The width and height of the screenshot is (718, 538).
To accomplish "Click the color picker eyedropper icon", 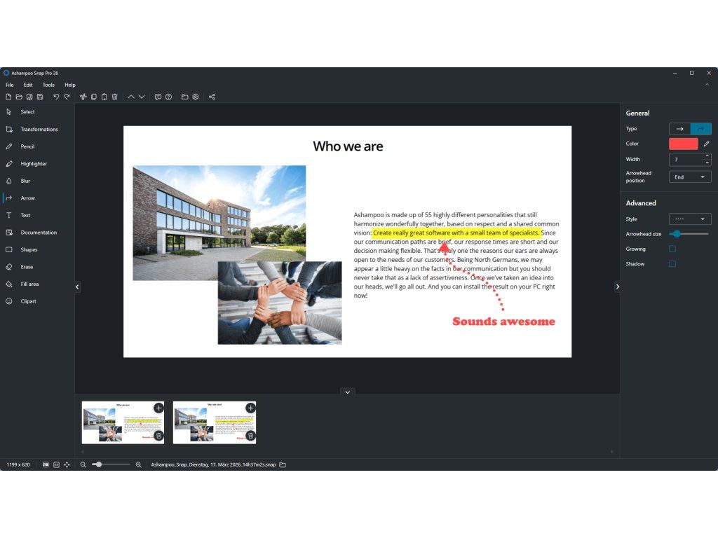I will [x=707, y=144].
